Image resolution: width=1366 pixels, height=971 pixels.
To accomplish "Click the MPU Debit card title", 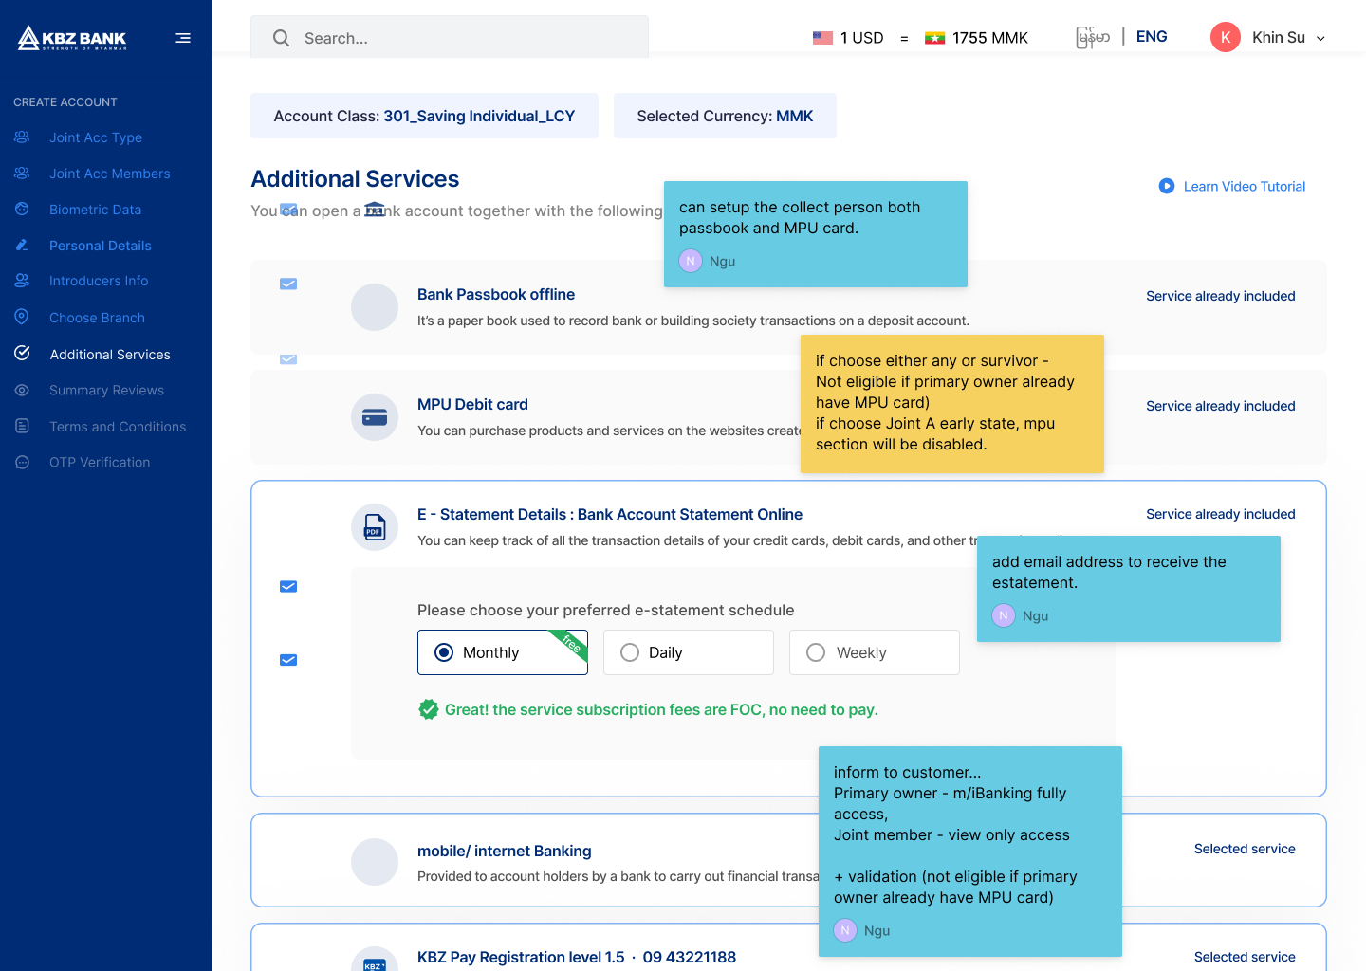I will coord(472,404).
